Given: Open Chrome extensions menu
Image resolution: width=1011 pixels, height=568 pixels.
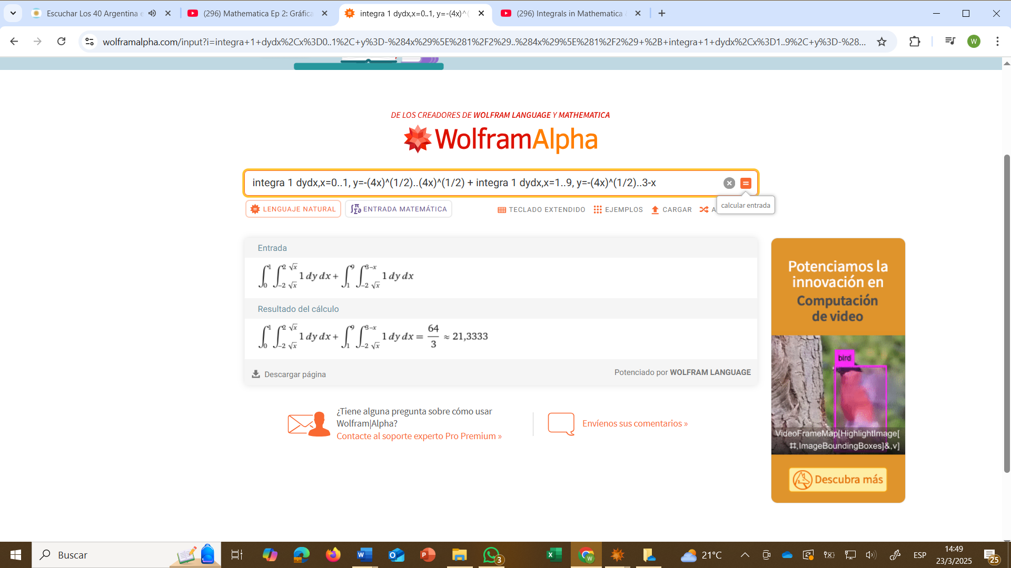Looking at the screenshot, I should click(x=915, y=42).
